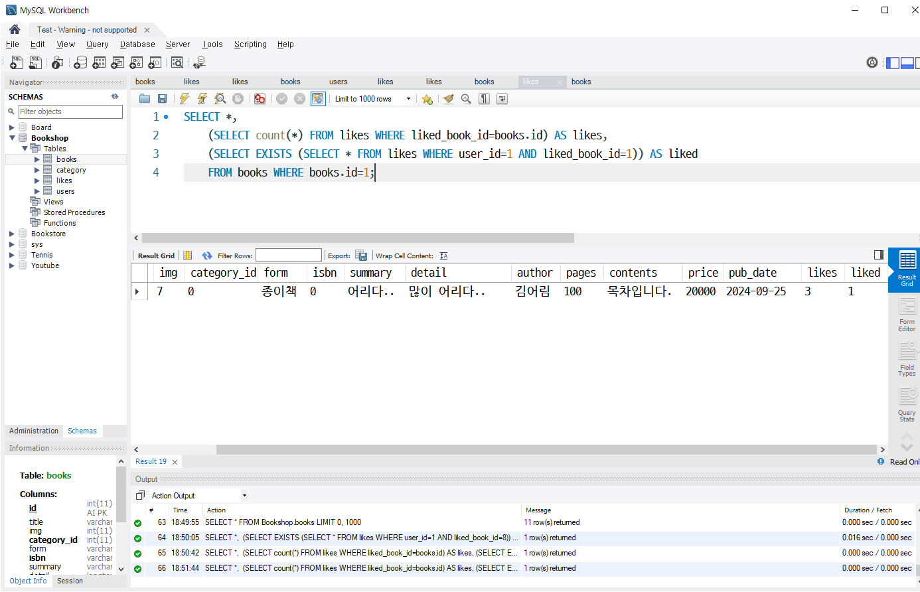Viewport: 920px width, 592px height.
Task: Click the Filter Rows input field
Action: click(x=288, y=256)
